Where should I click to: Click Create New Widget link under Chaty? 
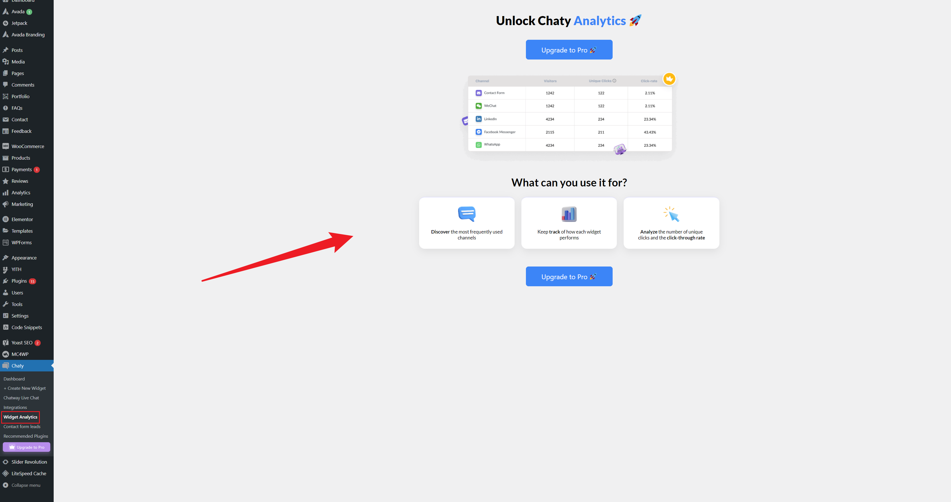tap(25, 388)
